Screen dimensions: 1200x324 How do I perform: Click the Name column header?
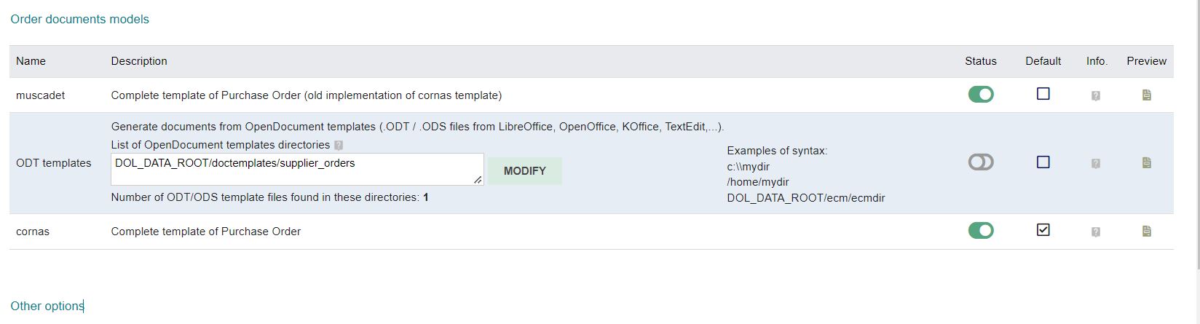[x=31, y=61]
